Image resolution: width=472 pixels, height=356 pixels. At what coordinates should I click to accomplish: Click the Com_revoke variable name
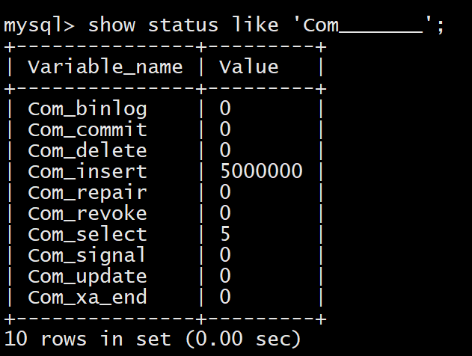tap(87, 213)
